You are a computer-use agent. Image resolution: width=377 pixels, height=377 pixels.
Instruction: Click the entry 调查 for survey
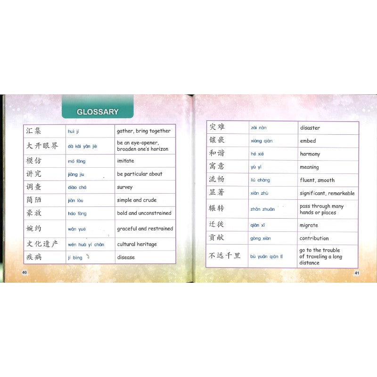pos(35,187)
